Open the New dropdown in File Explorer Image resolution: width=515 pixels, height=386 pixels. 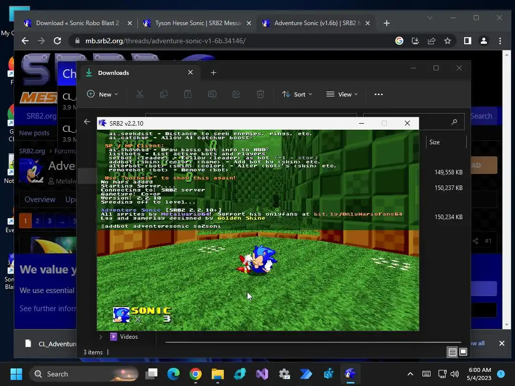[x=102, y=94]
